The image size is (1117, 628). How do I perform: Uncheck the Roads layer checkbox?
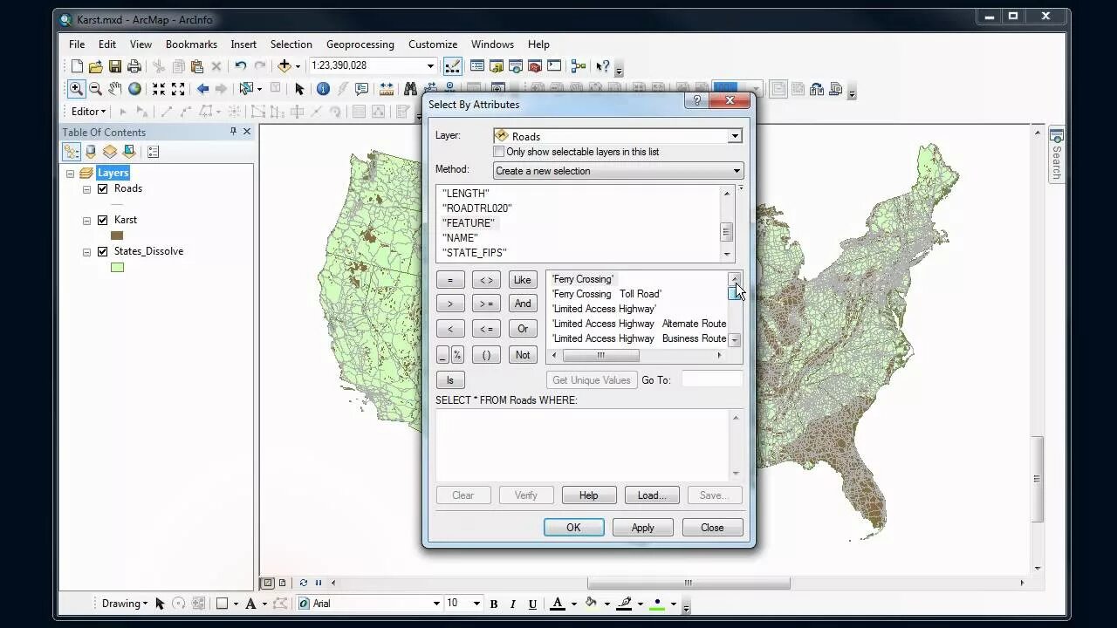pyautogui.click(x=103, y=188)
